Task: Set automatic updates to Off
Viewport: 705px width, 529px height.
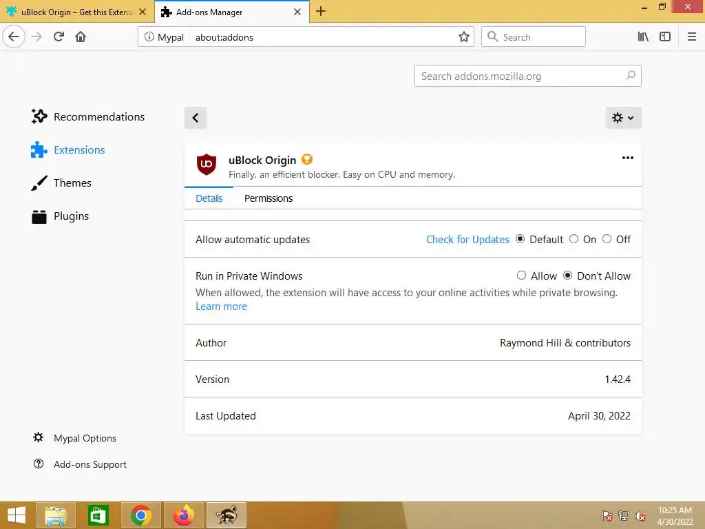Action: [x=607, y=239]
